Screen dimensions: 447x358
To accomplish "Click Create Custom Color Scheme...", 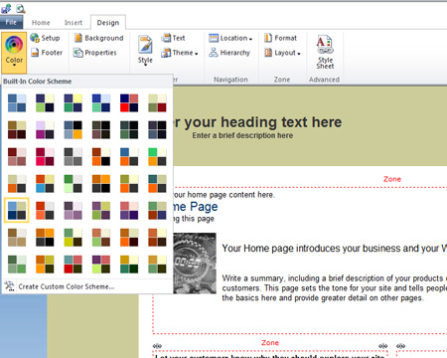I will [x=67, y=286].
